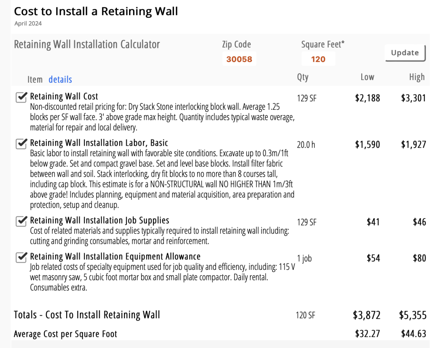Click the High column header
The width and height of the screenshot is (432, 348).
coord(417,77)
